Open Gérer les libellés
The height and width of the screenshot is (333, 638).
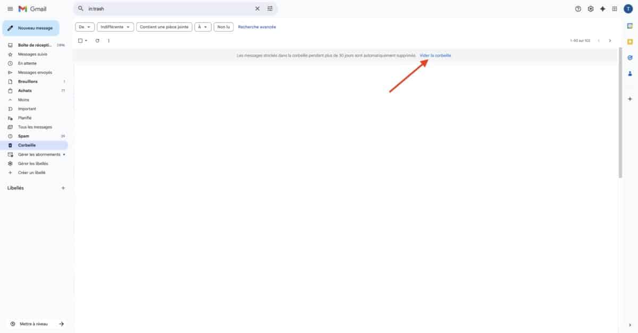pyautogui.click(x=35, y=164)
